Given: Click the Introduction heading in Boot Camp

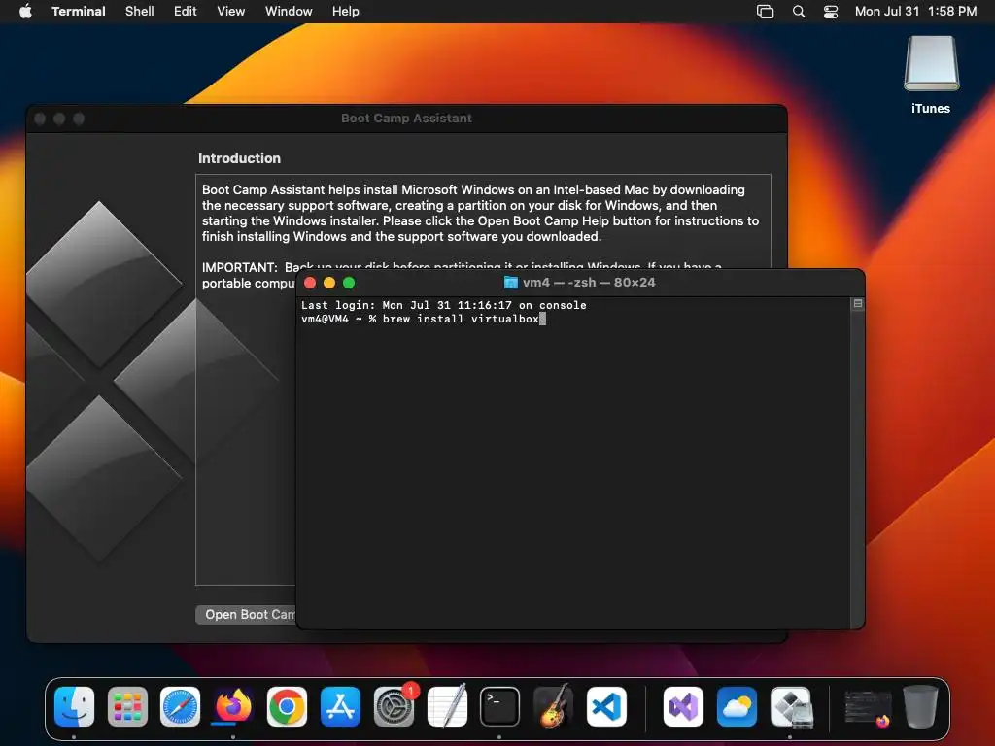Looking at the screenshot, I should click(239, 158).
